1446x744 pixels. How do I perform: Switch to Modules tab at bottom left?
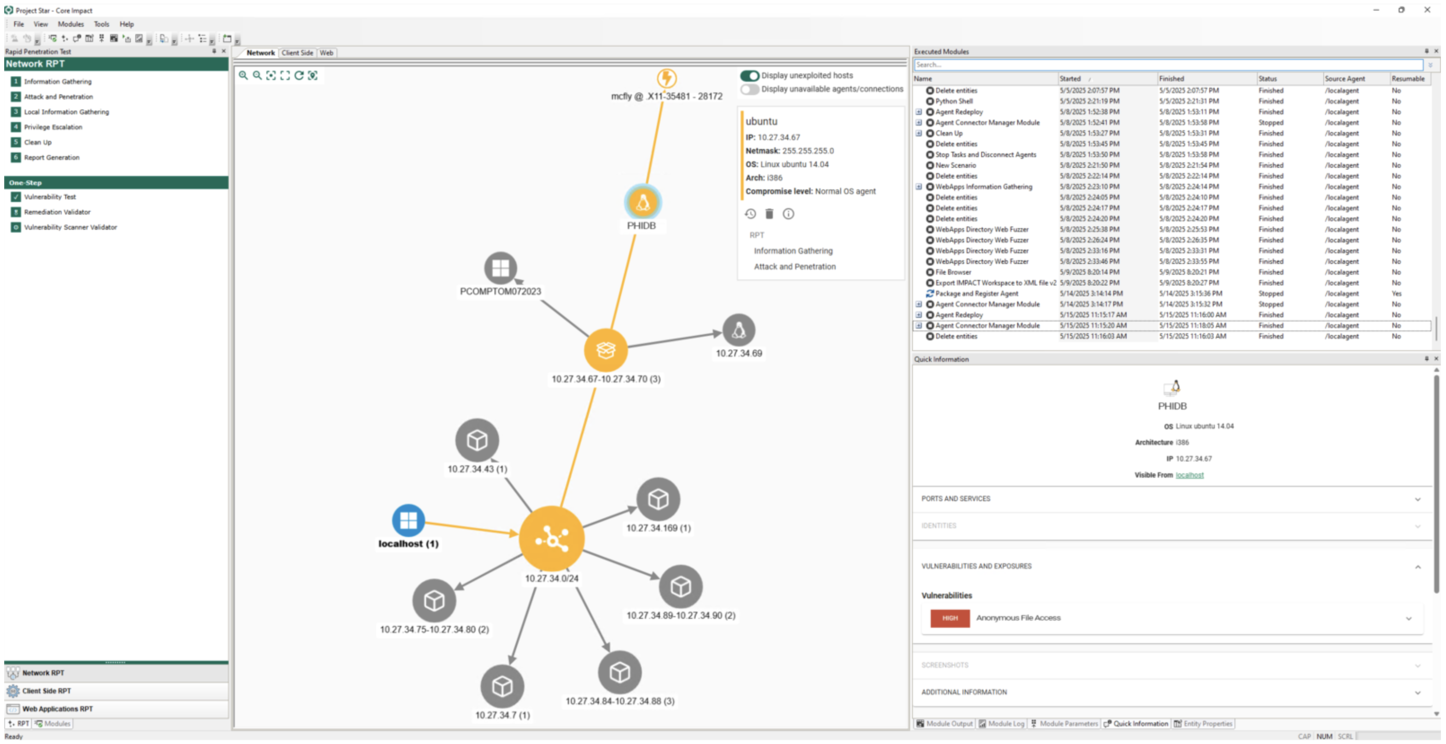(x=53, y=724)
